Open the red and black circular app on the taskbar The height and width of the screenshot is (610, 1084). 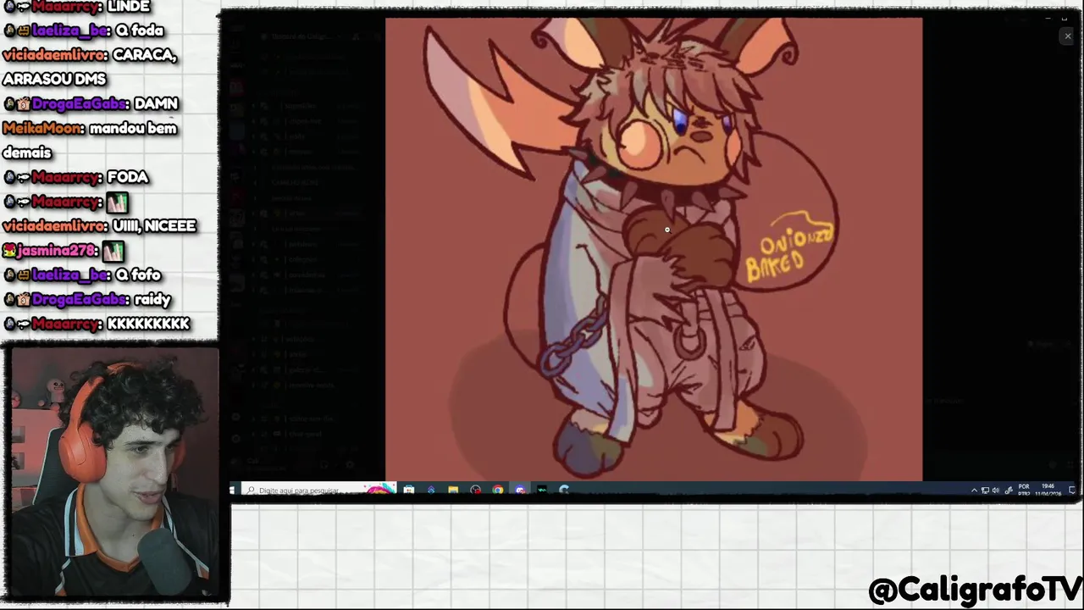tap(475, 490)
